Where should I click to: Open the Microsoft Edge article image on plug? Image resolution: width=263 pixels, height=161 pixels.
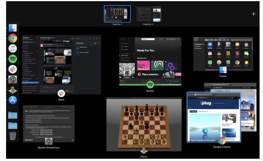pos(205,127)
